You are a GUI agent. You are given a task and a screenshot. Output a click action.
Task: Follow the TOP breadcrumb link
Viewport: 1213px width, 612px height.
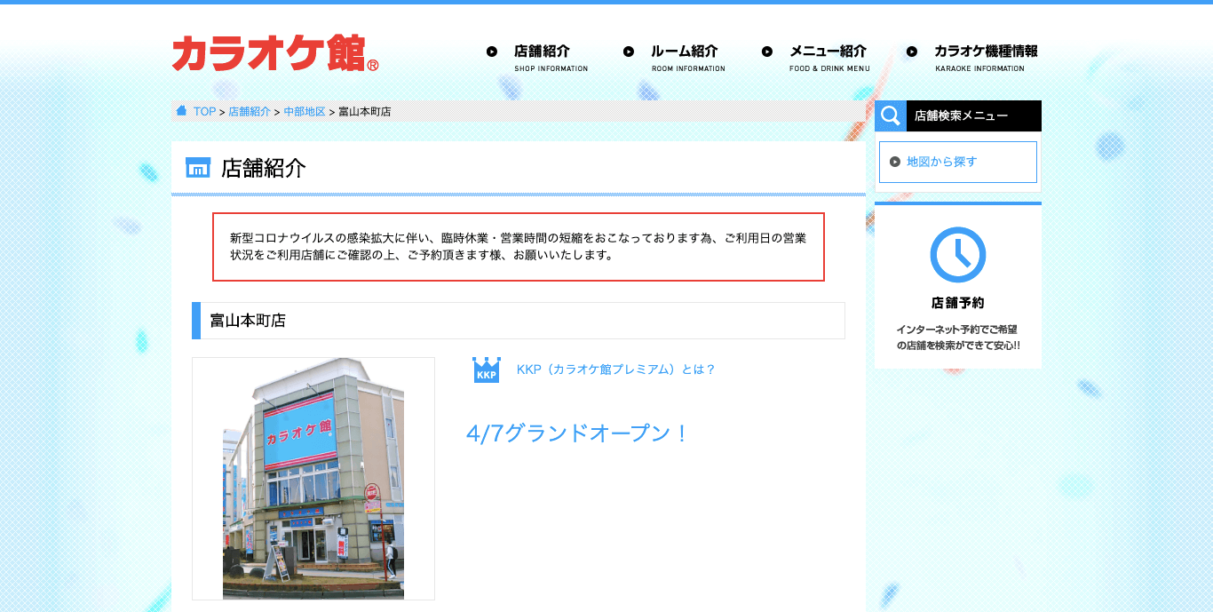coord(204,112)
